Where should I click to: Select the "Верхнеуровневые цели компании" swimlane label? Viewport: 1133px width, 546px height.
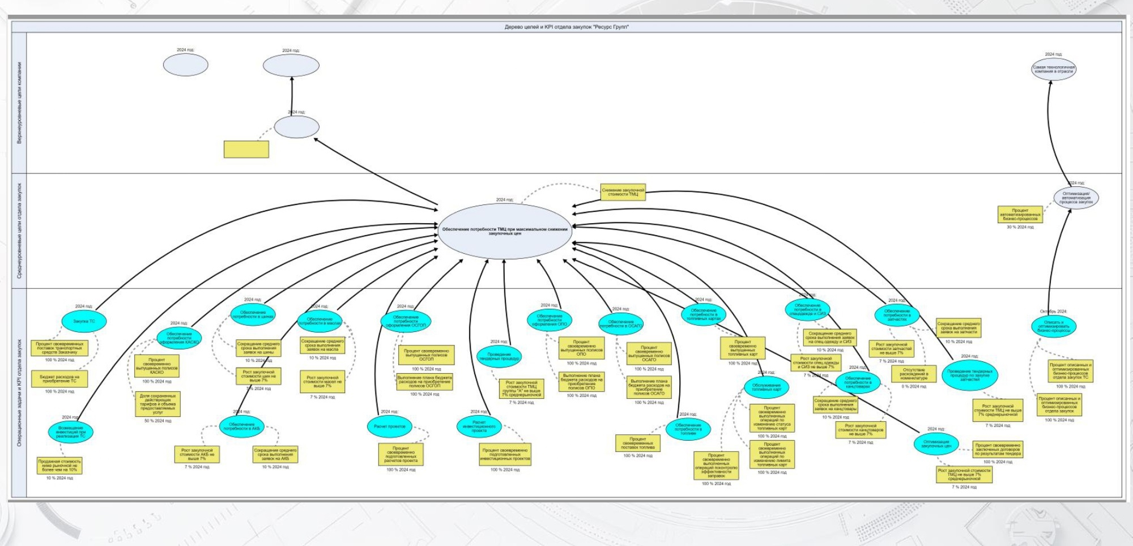click(19, 103)
